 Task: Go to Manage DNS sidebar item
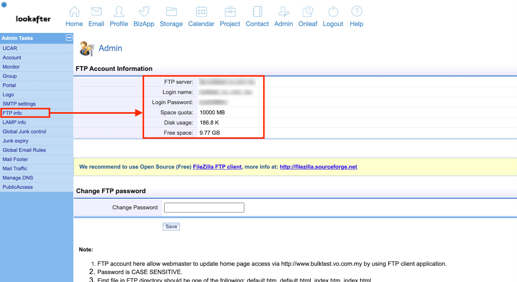point(18,178)
